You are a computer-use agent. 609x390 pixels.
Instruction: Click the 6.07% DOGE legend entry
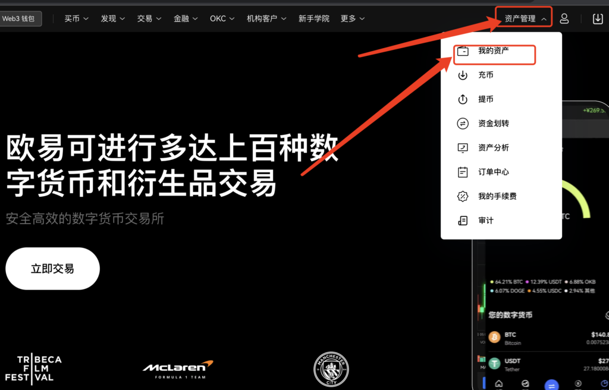pyautogui.click(x=507, y=291)
